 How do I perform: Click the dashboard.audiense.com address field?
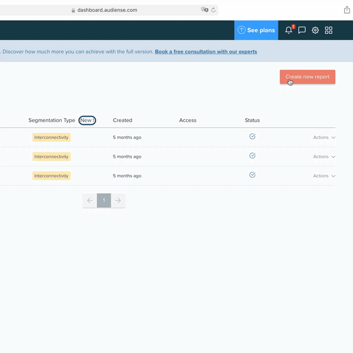pos(107,10)
